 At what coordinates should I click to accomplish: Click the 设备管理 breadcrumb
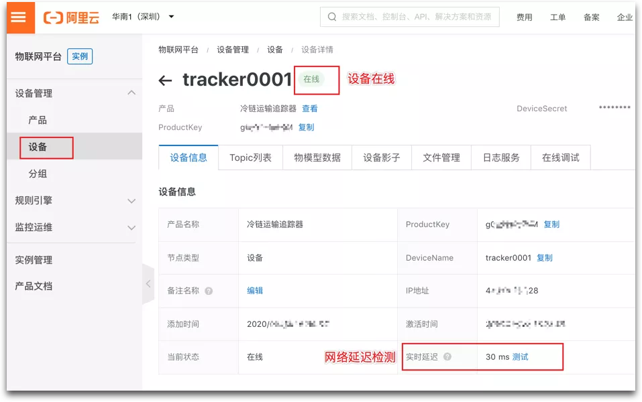click(x=233, y=50)
